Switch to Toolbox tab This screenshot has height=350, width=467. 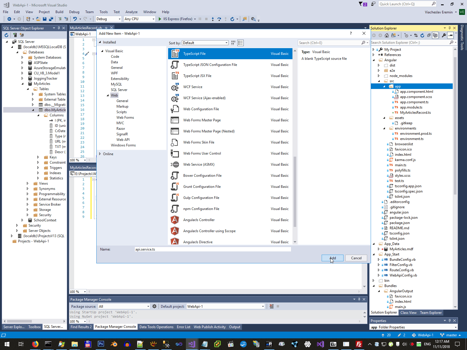34,327
